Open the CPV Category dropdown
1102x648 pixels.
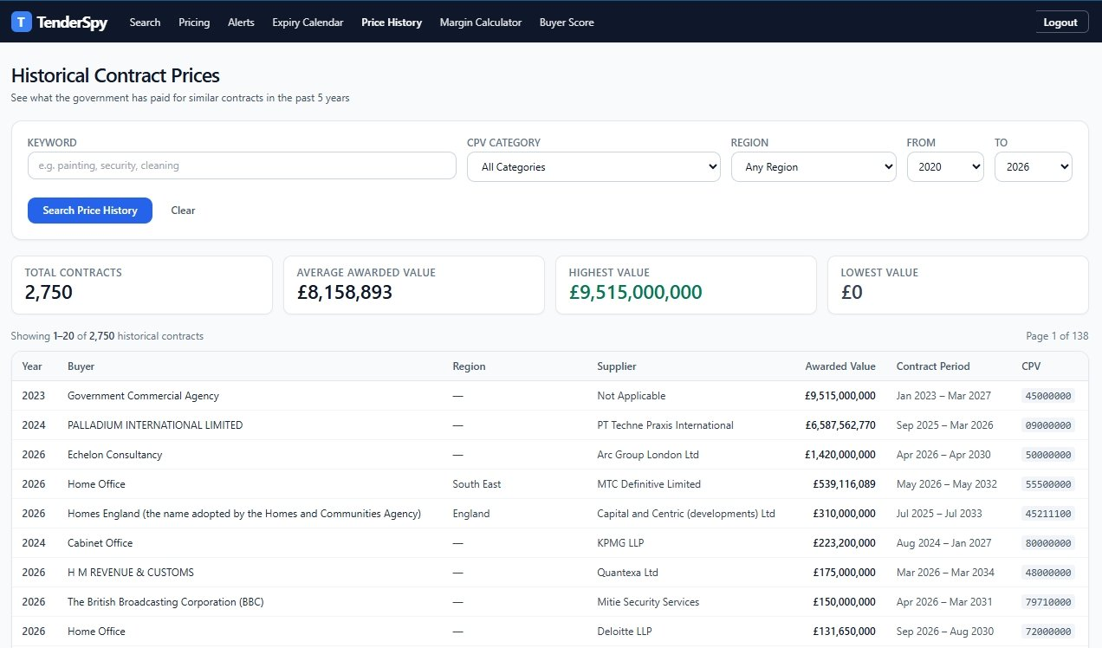(x=593, y=167)
